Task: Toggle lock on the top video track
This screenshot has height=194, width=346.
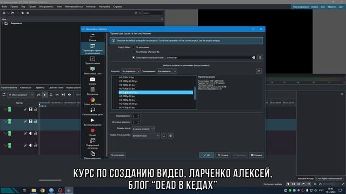Action: coord(36,109)
